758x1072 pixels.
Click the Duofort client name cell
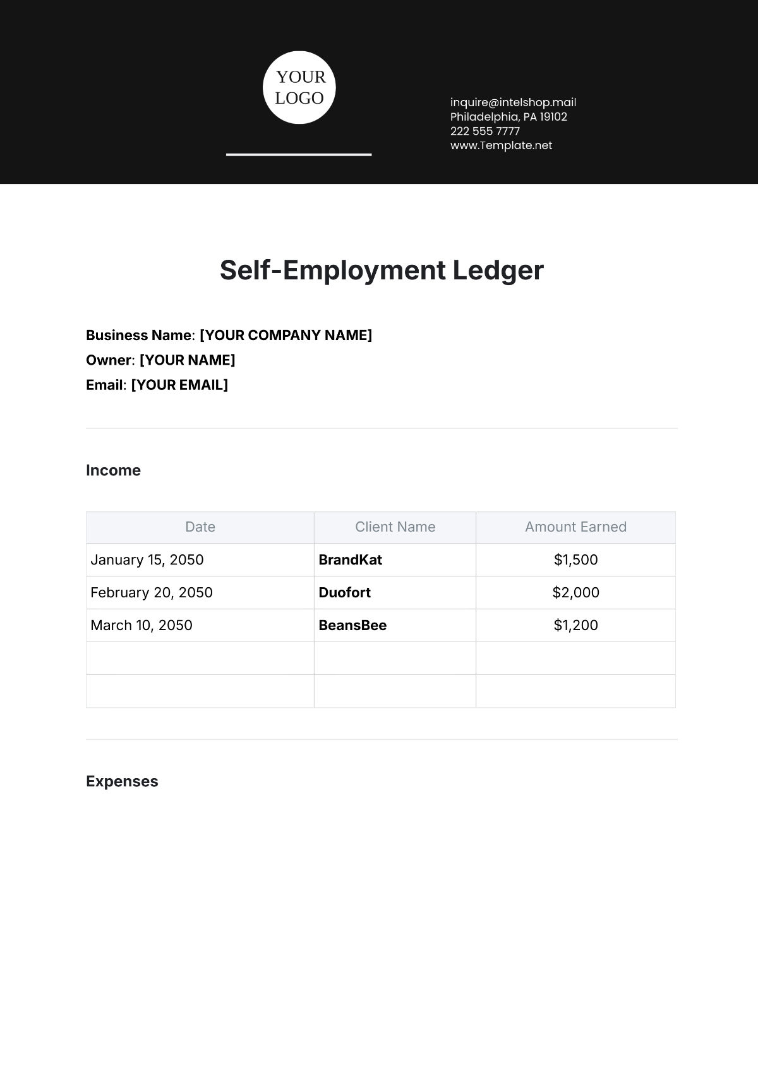(344, 593)
